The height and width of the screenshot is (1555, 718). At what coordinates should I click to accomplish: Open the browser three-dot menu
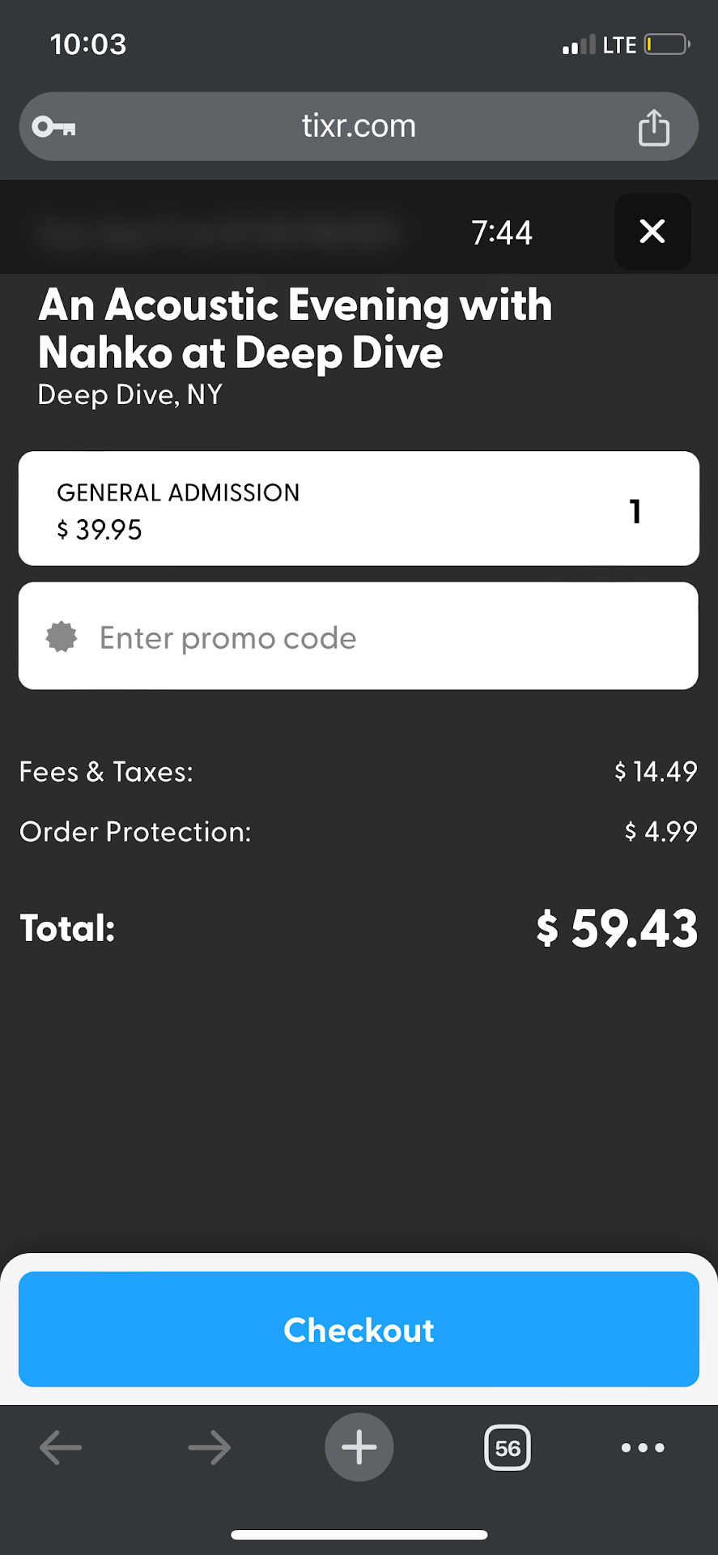[643, 1447]
